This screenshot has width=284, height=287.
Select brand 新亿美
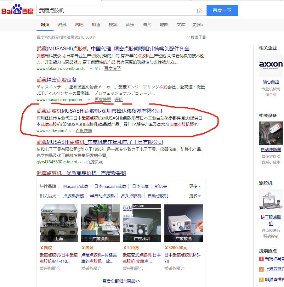pos(161,186)
